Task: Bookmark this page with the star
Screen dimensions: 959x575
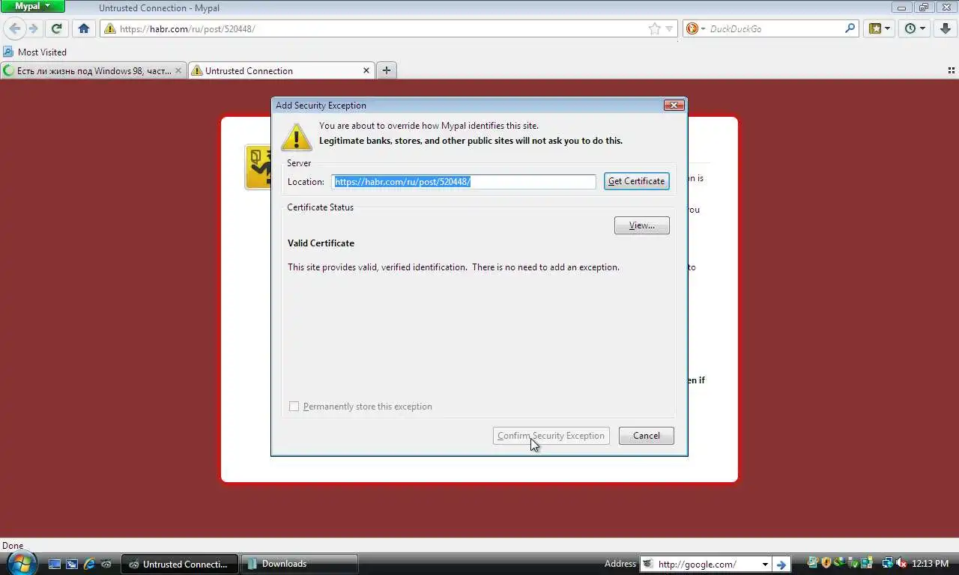Action: click(x=654, y=28)
